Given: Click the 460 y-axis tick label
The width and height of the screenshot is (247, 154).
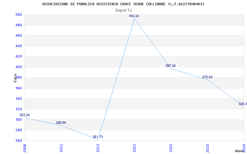Looking at the screenshot, I should coord(18,36).
